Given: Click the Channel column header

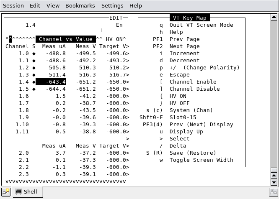Looking at the screenshot, I should coord(17,46).
